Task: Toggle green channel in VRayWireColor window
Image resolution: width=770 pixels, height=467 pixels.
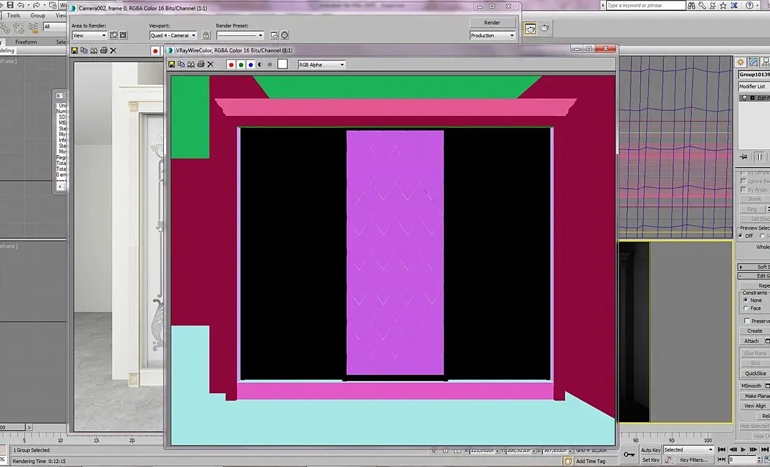Action: (241, 65)
